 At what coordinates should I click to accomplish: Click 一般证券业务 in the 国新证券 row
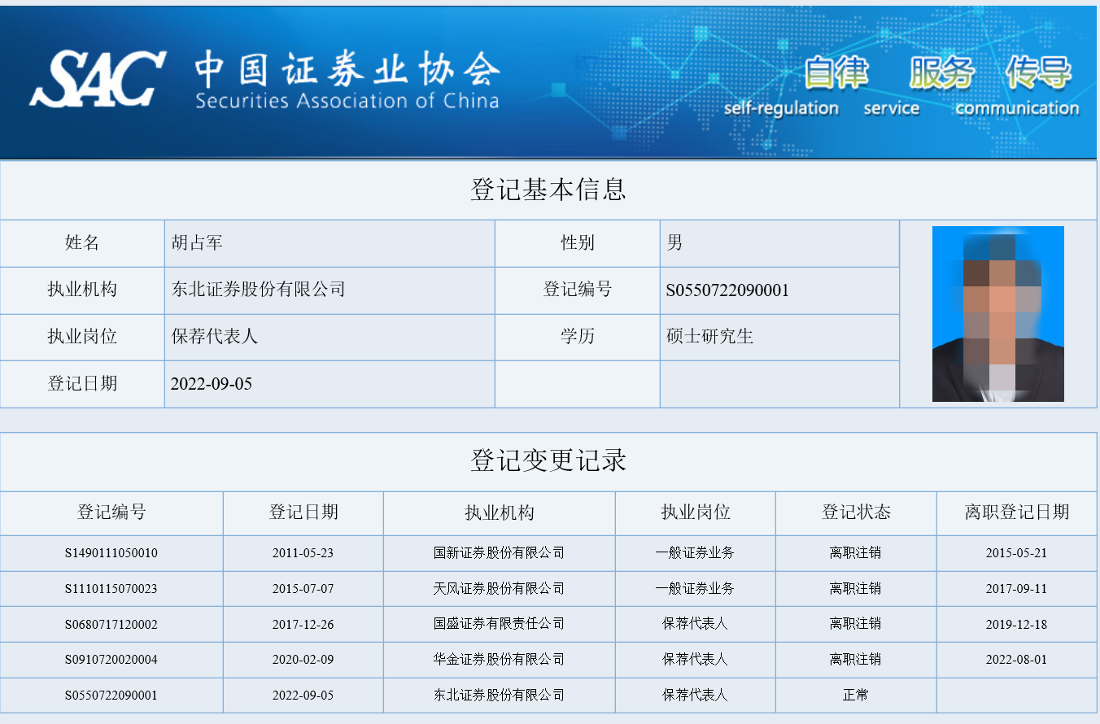click(696, 553)
